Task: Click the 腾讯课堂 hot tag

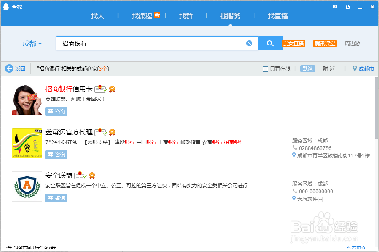Action: 325,43
